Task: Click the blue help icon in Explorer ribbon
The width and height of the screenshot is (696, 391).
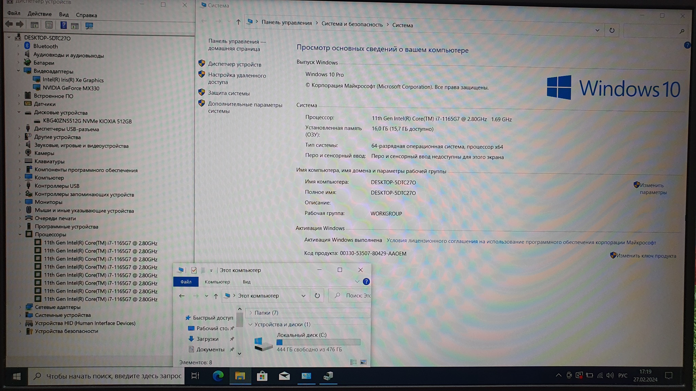Action: pos(366,282)
